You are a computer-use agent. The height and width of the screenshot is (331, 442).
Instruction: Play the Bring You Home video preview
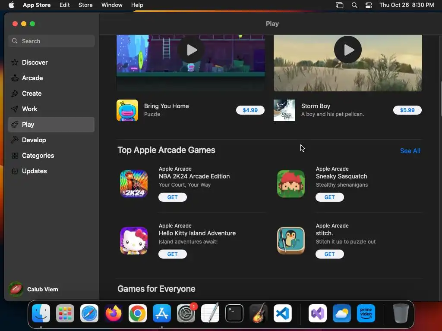point(191,50)
